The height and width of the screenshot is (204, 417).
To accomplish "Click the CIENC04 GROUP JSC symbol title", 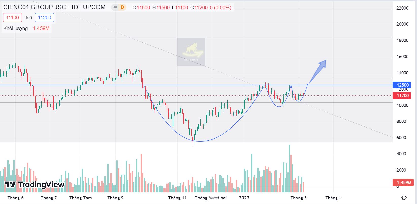I will pyautogui.click(x=34, y=7).
